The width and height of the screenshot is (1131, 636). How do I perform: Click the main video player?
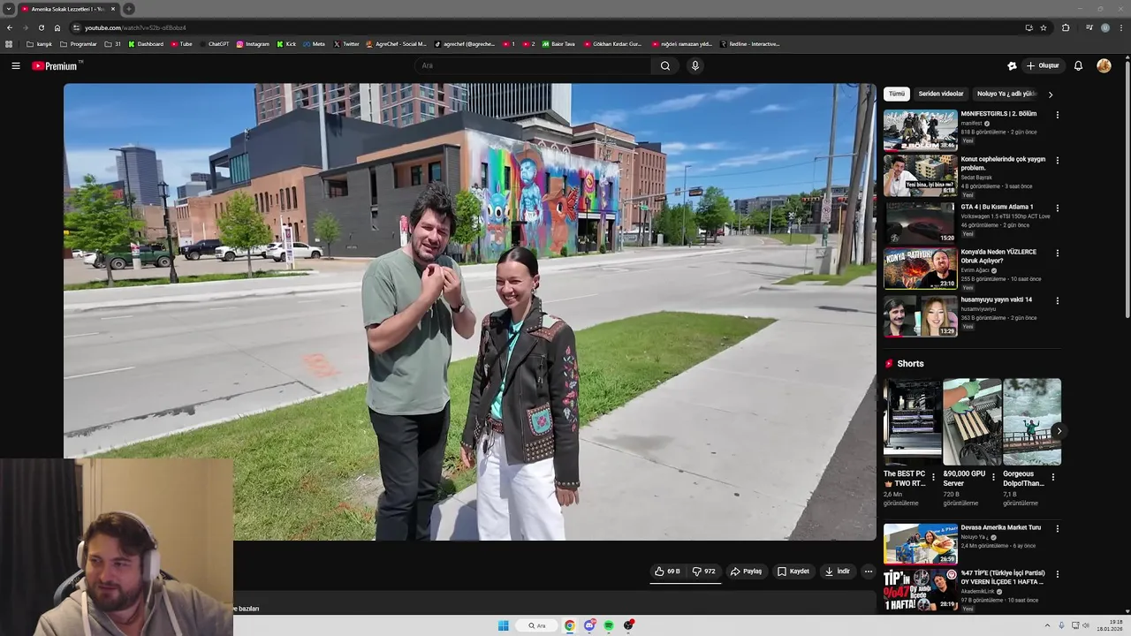pos(470,312)
